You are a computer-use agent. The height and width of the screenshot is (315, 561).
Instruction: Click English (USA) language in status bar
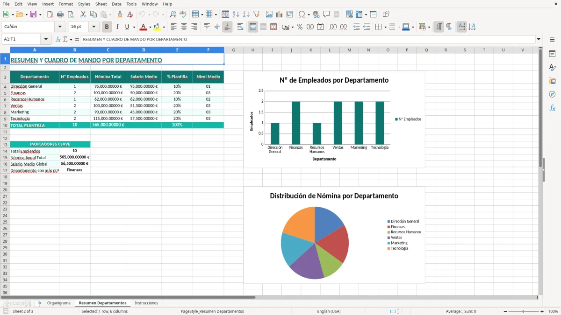[329, 311]
